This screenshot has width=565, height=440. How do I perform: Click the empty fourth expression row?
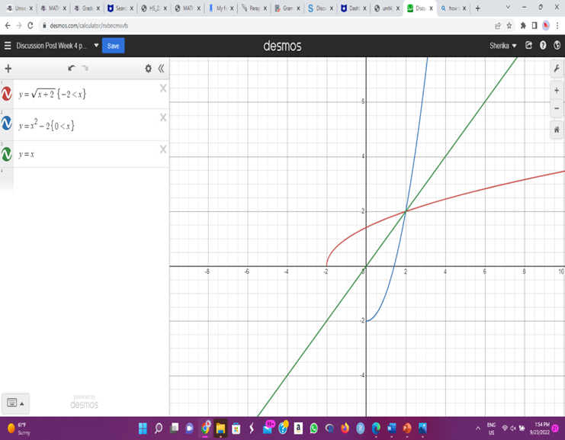coord(91,180)
